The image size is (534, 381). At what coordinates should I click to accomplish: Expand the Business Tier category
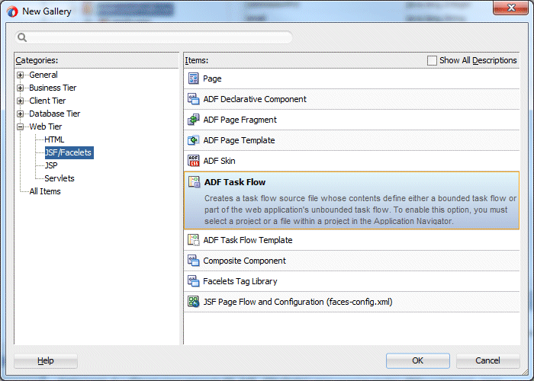click(21, 88)
